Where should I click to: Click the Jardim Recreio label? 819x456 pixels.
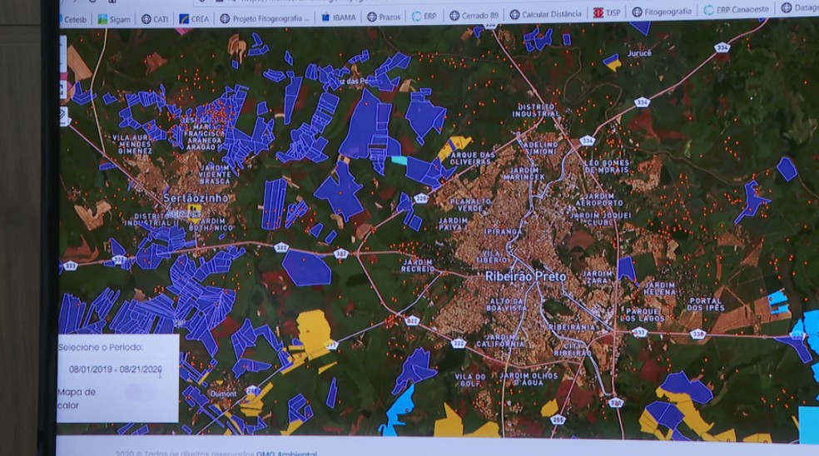pos(418,265)
